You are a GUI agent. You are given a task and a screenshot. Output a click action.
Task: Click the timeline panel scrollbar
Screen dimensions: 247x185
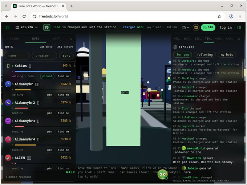(x=242, y=70)
